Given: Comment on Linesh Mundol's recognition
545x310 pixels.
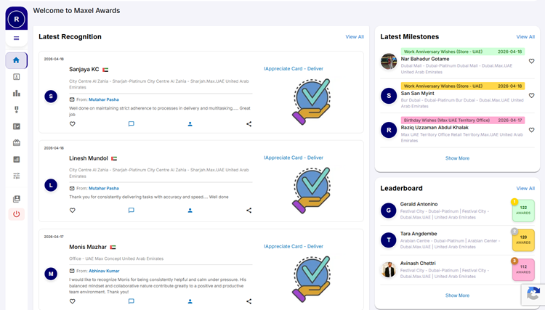Looking at the screenshot, I should coord(131,211).
